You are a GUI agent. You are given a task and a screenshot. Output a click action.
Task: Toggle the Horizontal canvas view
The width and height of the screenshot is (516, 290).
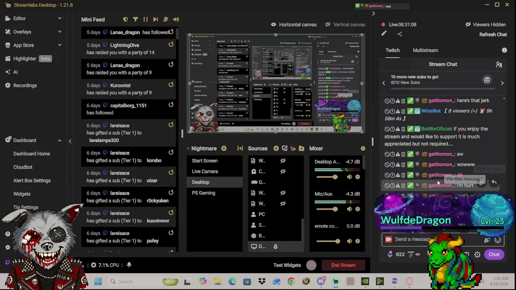tap(294, 25)
